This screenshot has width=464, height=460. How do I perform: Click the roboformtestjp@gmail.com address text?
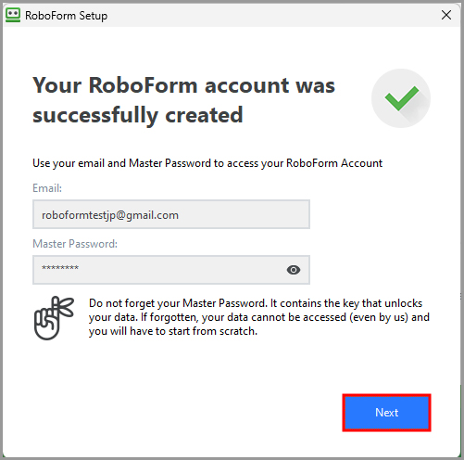tap(110, 215)
